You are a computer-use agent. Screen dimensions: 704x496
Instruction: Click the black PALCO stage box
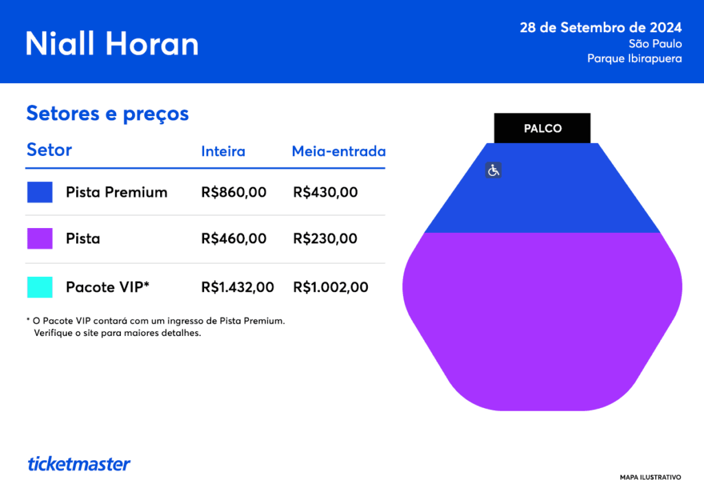pyautogui.click(x=542, y=128)
